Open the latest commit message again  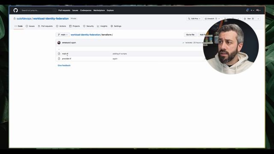74,43
